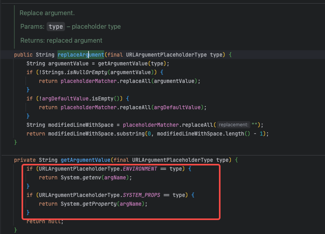
Task: Click the 'type' parameter chip in the doc comment
Action: pos(56,27)
